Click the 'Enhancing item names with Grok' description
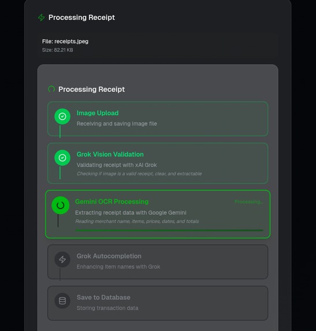 118,267
